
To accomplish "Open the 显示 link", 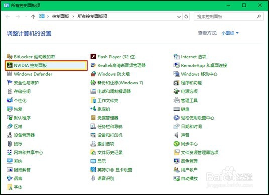I will 102,161.
